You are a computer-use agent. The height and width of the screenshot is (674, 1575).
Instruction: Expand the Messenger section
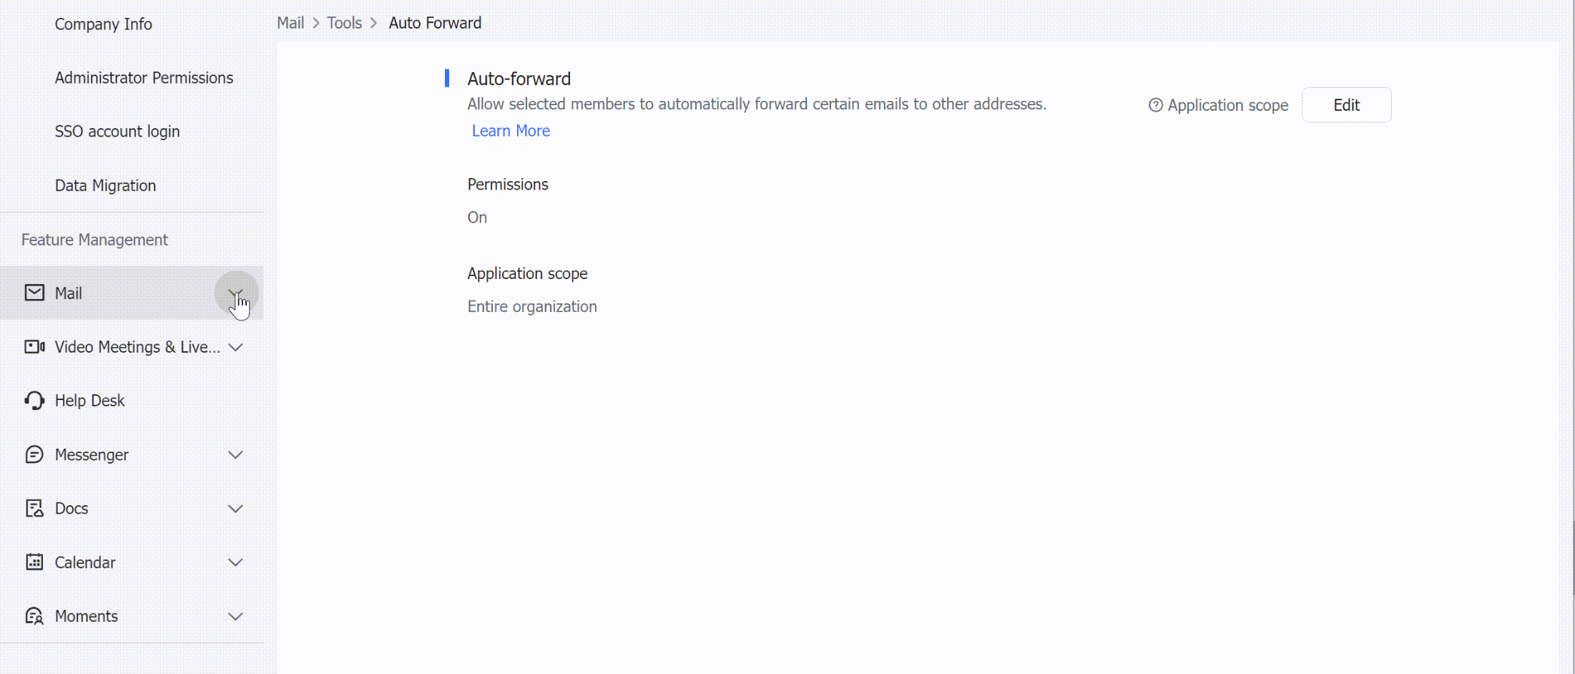point(235,454)
